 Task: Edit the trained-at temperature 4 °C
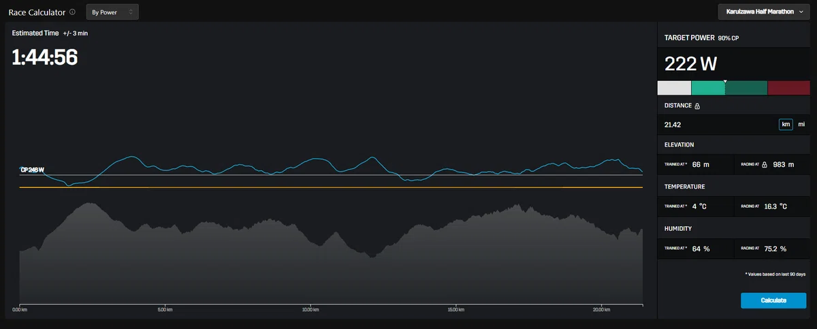tap(701, 206)
